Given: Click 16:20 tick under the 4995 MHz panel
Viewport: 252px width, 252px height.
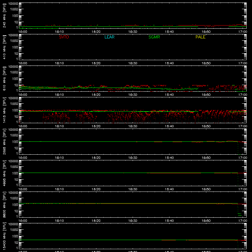Looking at the screenshot, I should coord(96,189).
